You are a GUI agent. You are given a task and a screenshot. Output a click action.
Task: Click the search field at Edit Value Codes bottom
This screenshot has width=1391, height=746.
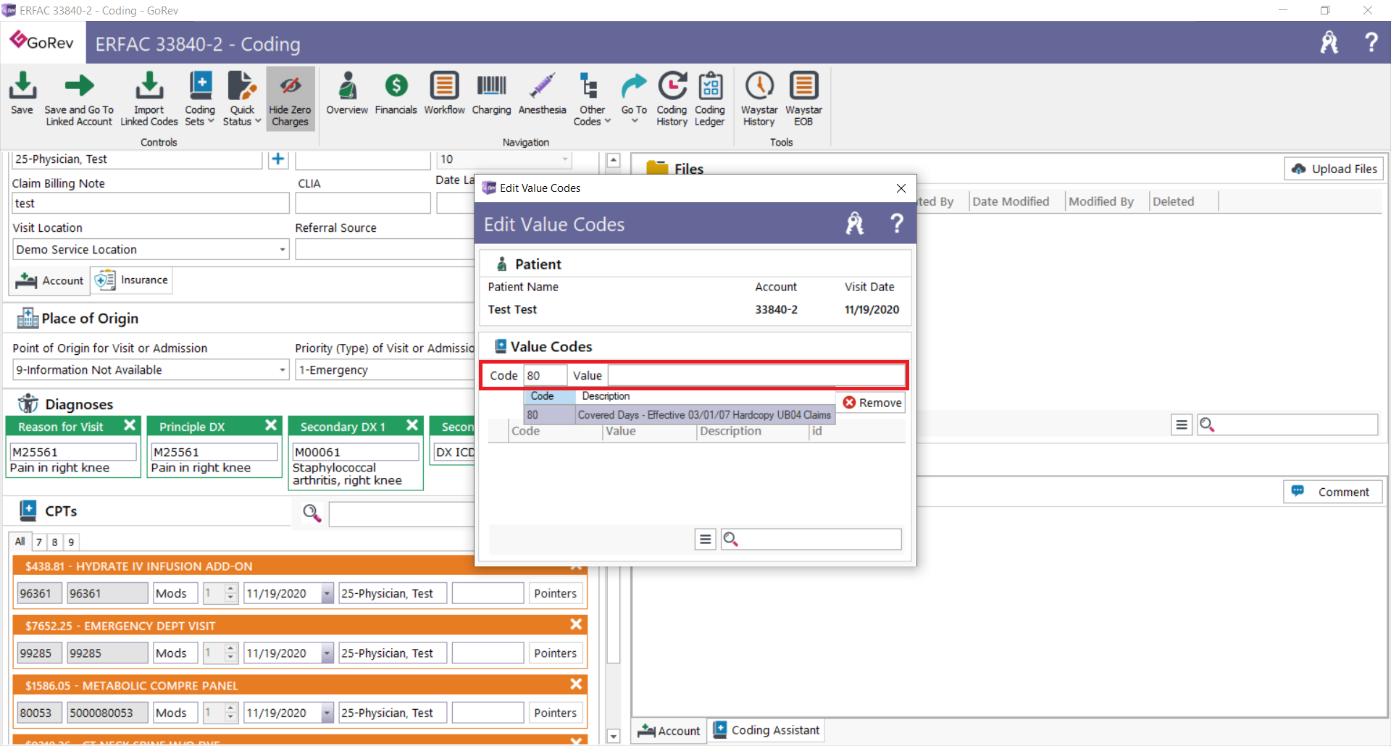coord(811,539)
